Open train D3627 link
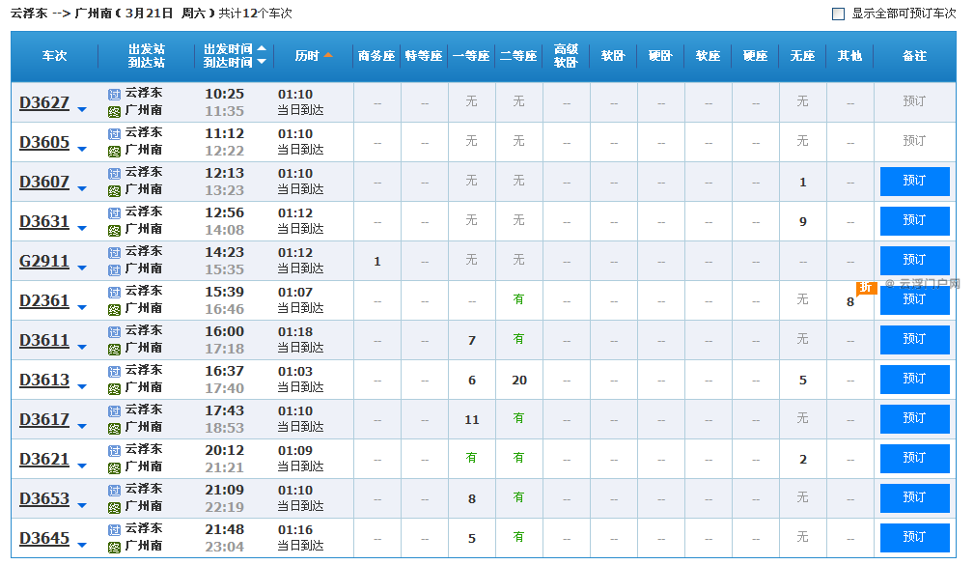The image size is (974, 565). coord(44,102)
